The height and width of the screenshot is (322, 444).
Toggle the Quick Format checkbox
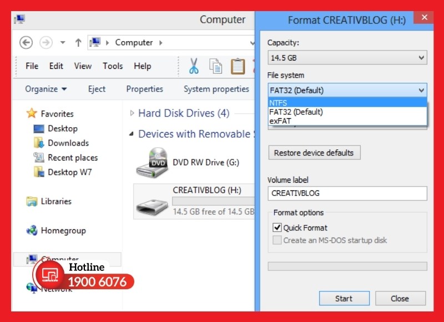pos(277,228)
